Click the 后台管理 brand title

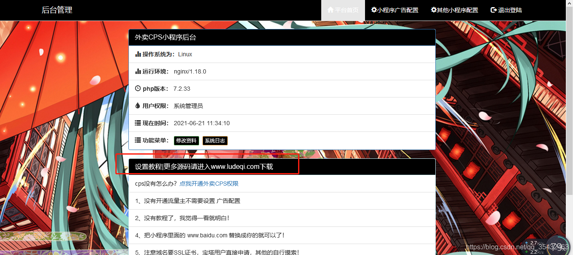[57, 10]
